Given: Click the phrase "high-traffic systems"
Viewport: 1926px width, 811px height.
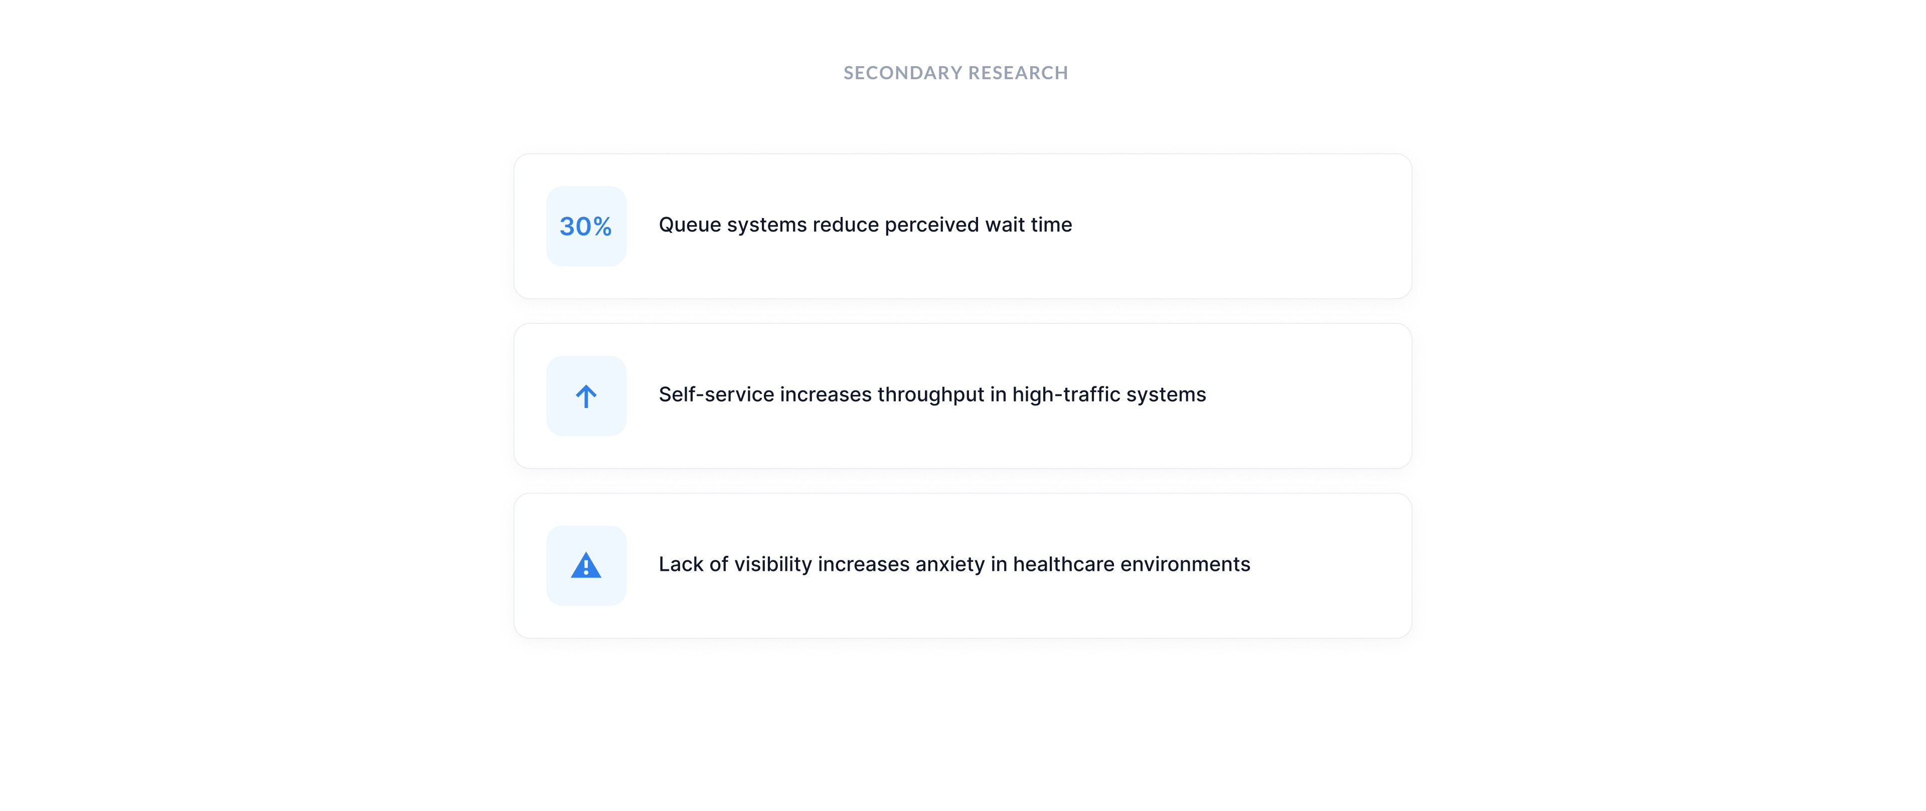Looking at the screenshot, I should tap(1109, 394).
